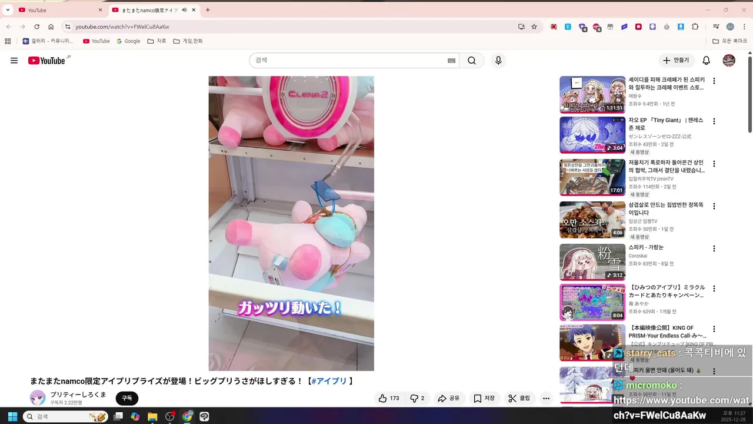
Task: Click the browser home button
Action: [51, 26]
